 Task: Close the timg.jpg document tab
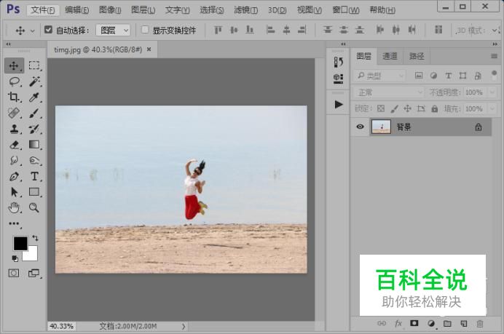point(149,49)
